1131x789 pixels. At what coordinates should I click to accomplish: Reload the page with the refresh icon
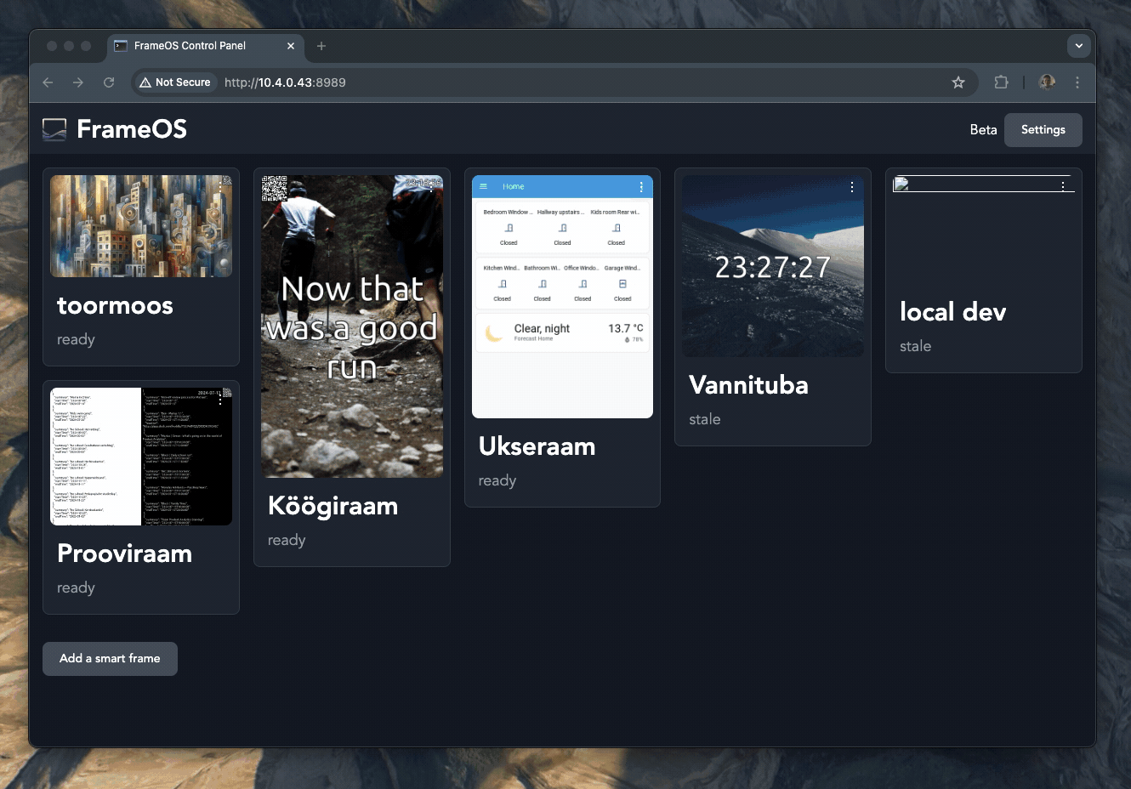109,82
